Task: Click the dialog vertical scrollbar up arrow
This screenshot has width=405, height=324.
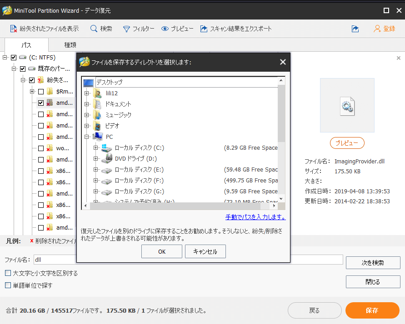Action: (x=281, y=80)
